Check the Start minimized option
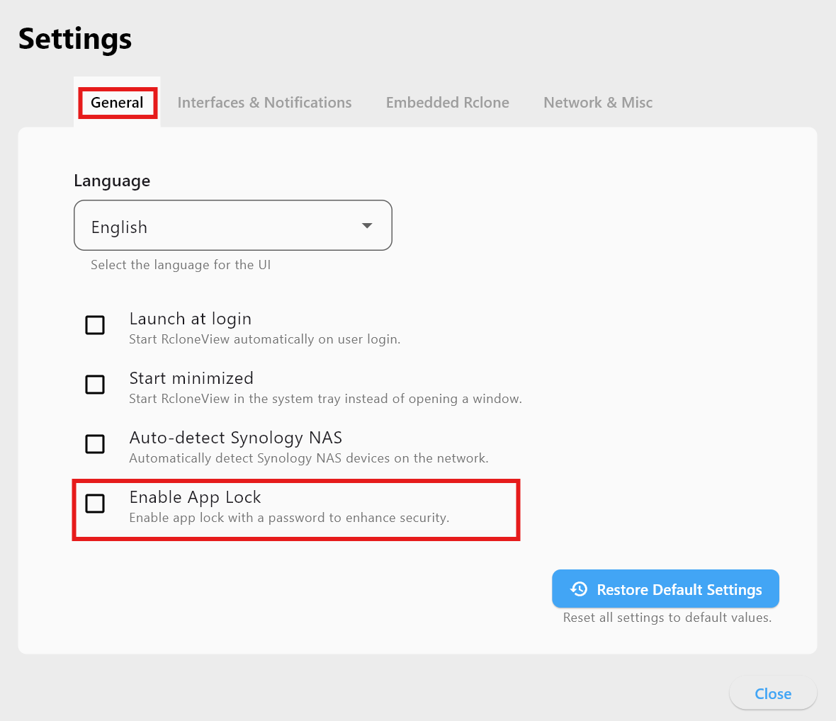 [95, 385]
